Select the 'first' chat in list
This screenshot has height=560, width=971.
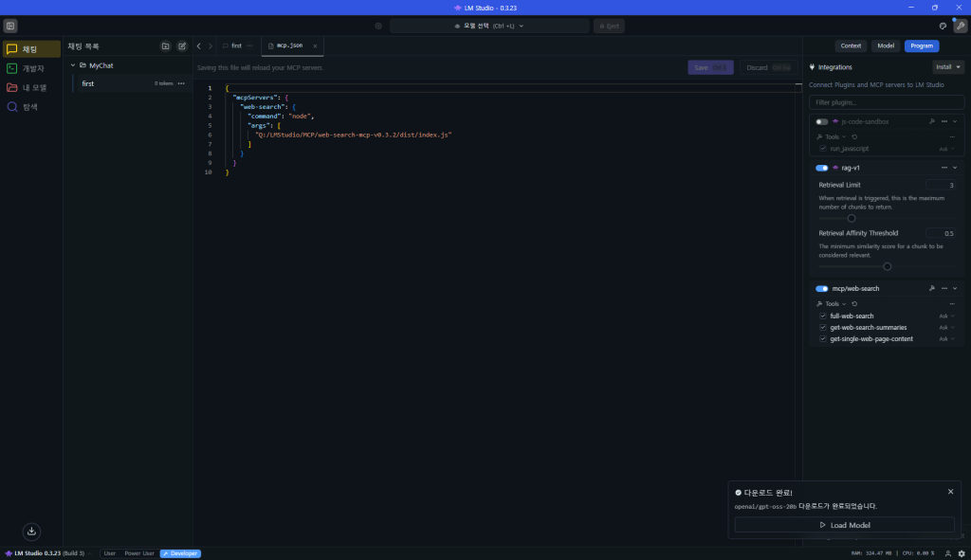tap(130, 83)
